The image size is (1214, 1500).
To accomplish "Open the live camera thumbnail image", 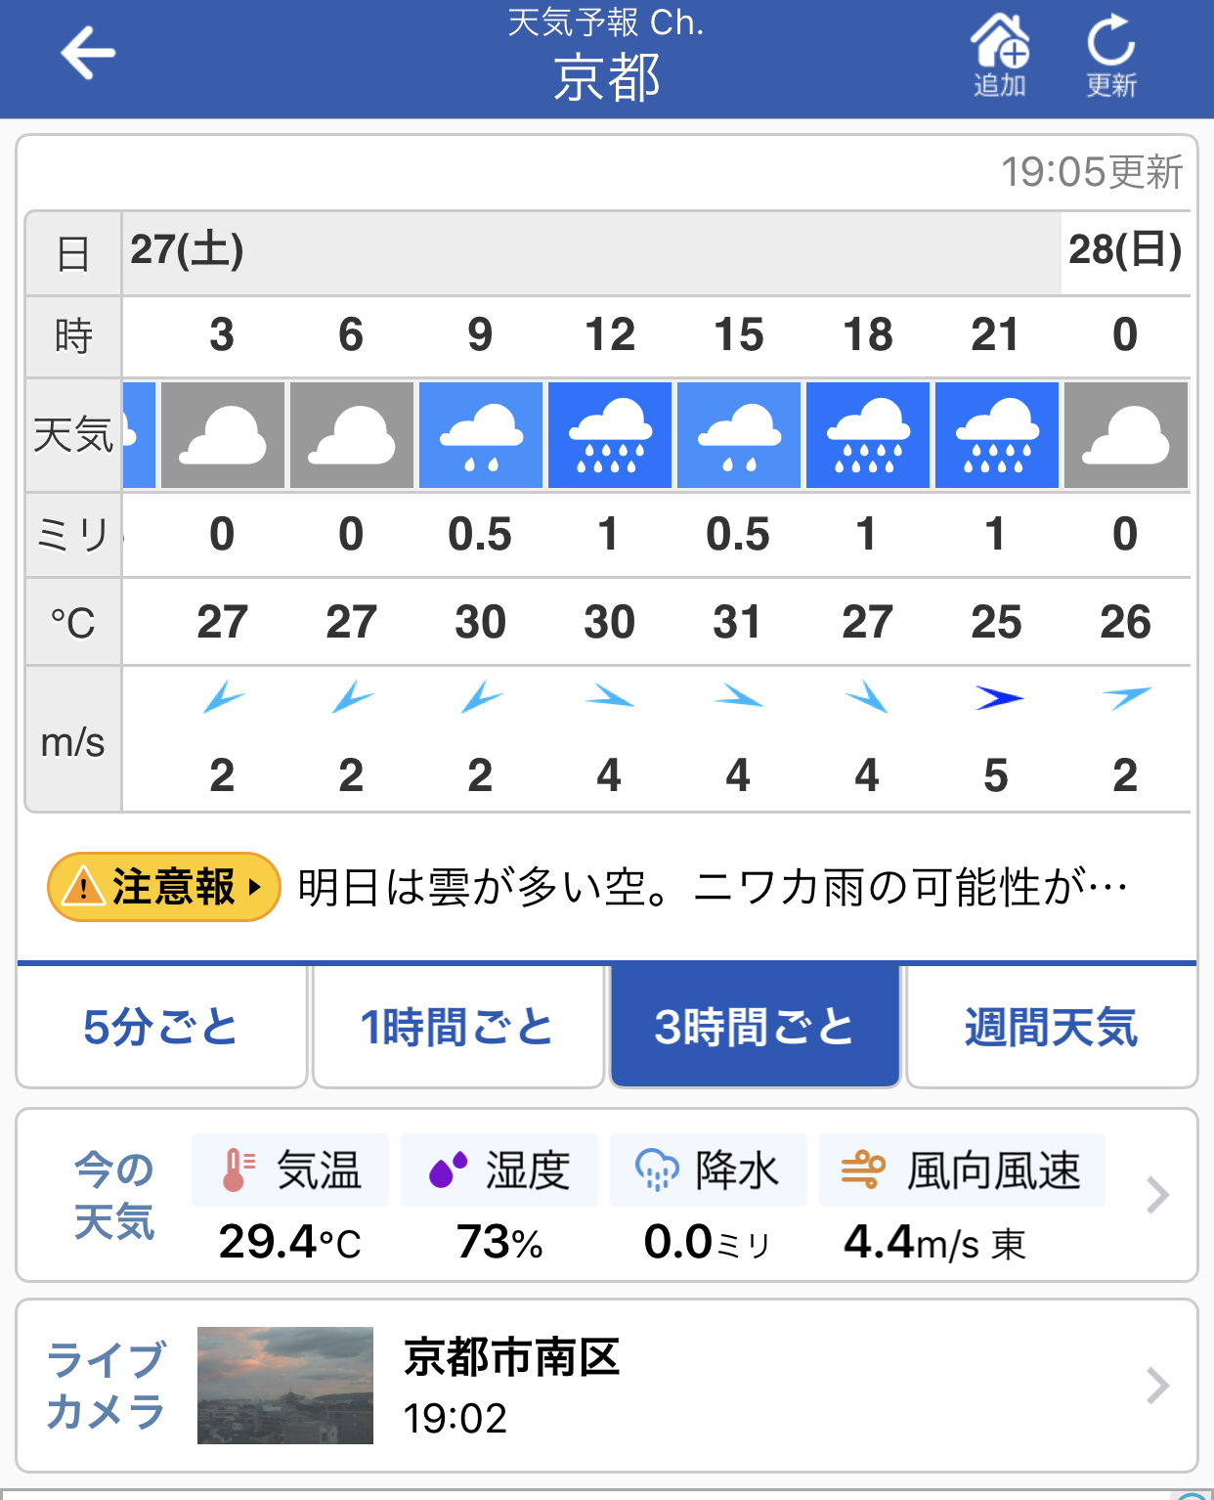I will [x=285, y=1386].
